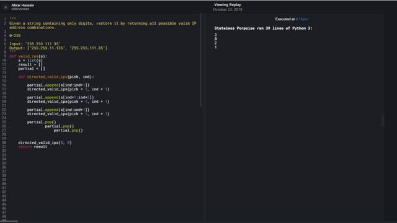The height and width of the screenshot is (223, 397).
Task: Click the output value 1
Action: [x=215, y=47]
